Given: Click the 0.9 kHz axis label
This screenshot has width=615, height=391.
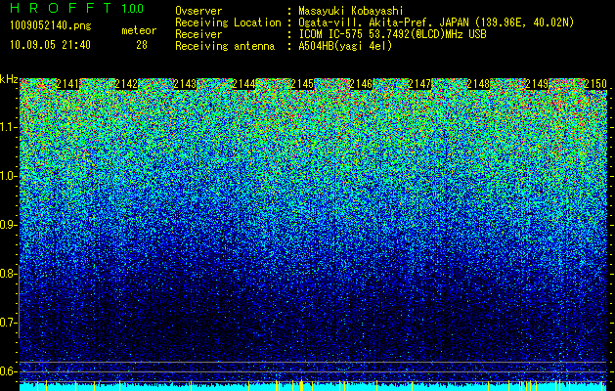Looking at the screenshot, I should (9, 225).
